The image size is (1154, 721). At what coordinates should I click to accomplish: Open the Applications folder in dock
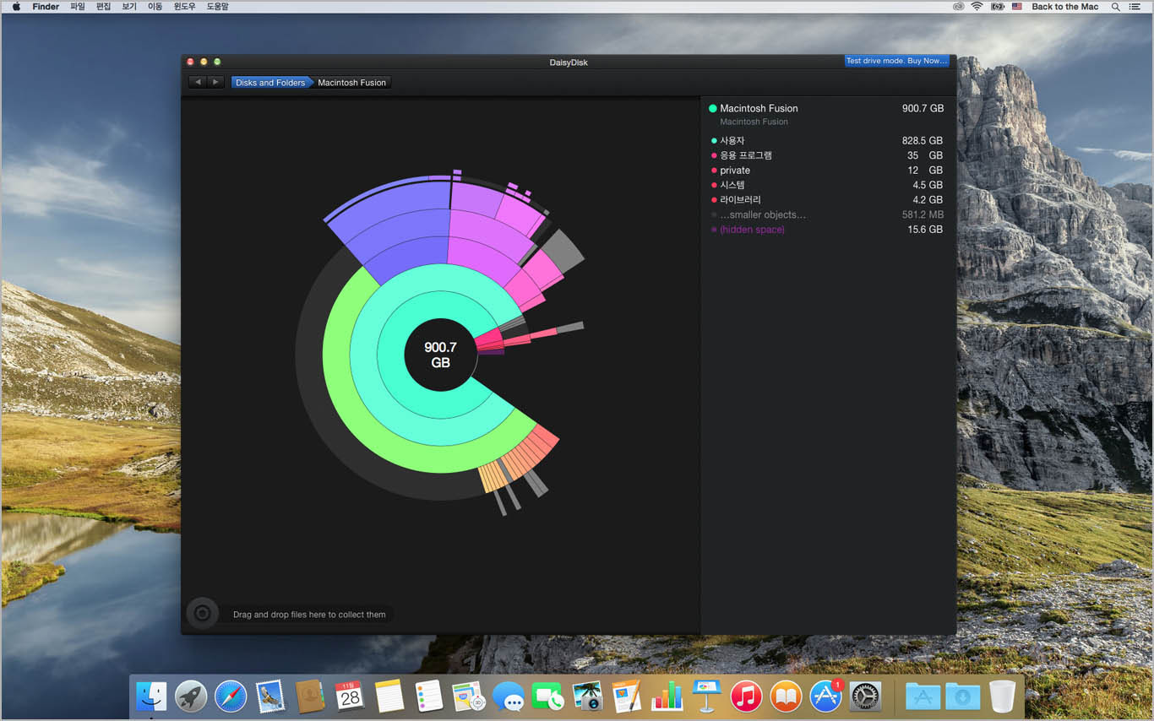pyautogui.click(x=923, y=697)
